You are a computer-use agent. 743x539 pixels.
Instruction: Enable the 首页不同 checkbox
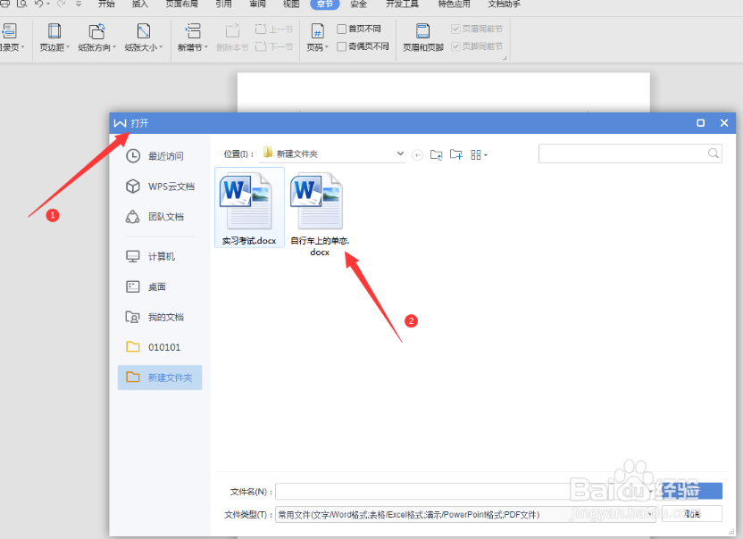[x=342, y=29]
